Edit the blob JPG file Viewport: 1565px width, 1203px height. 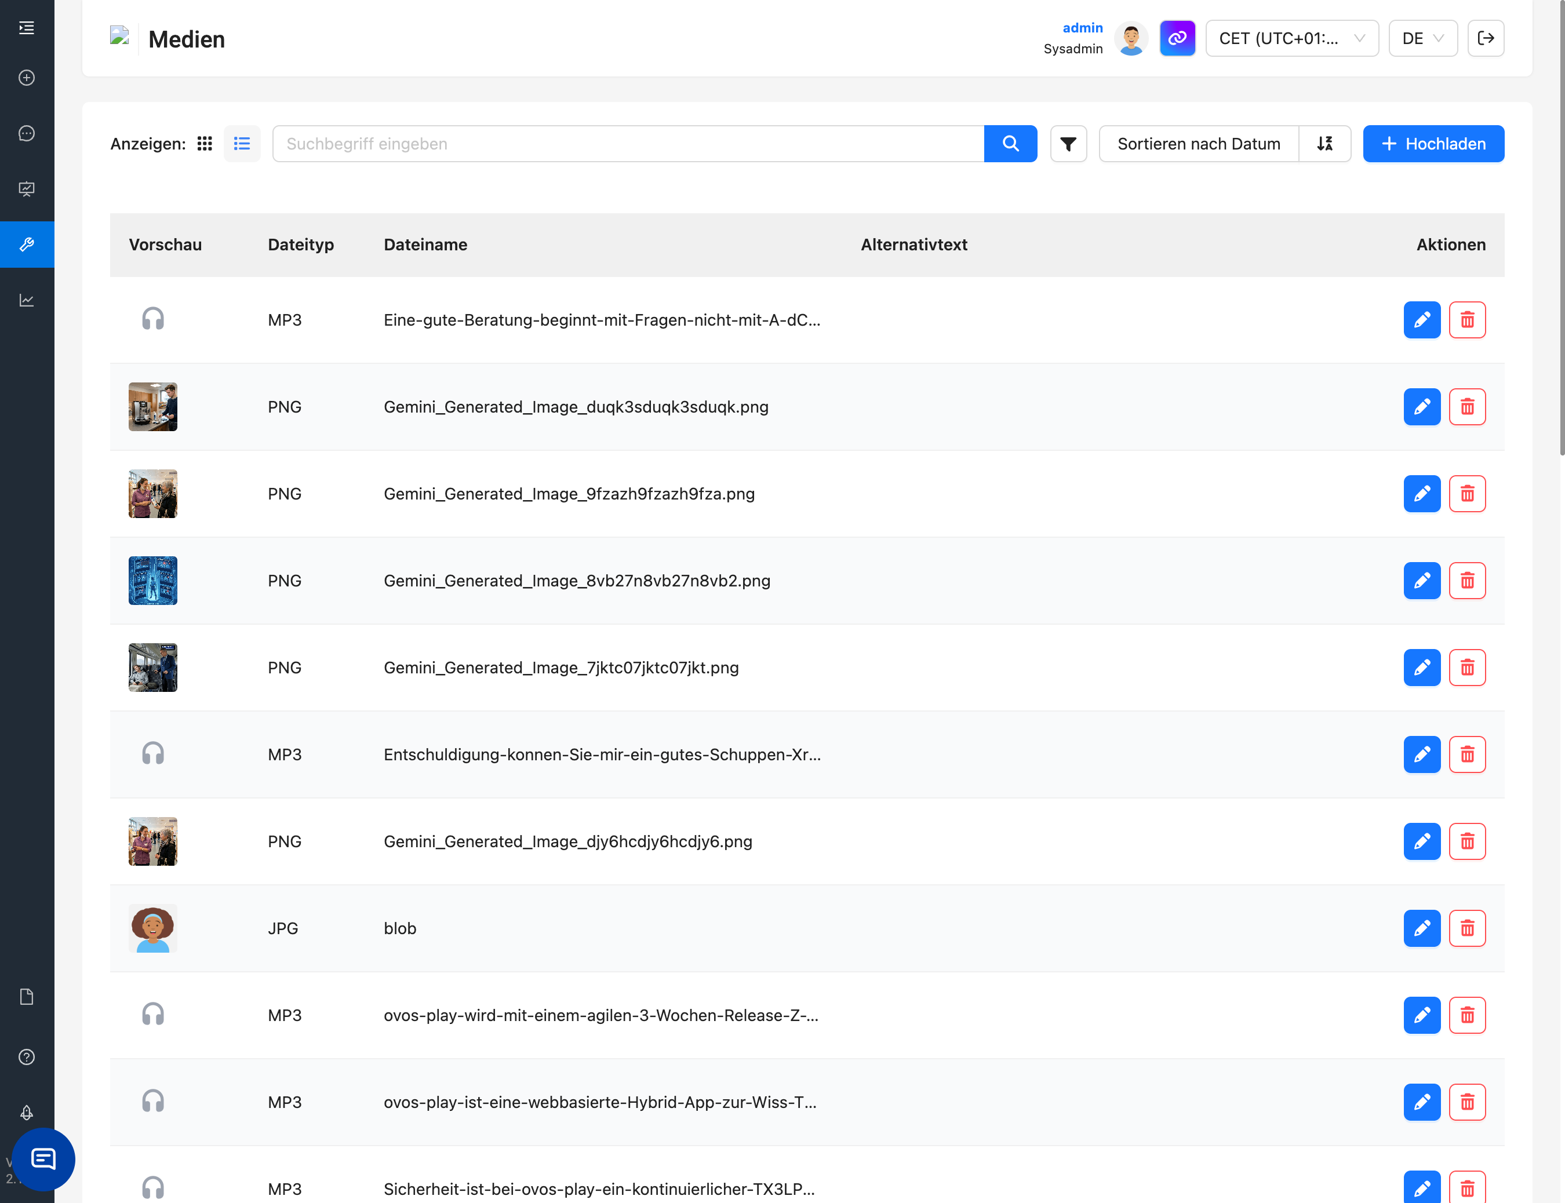coord(1421,928)
